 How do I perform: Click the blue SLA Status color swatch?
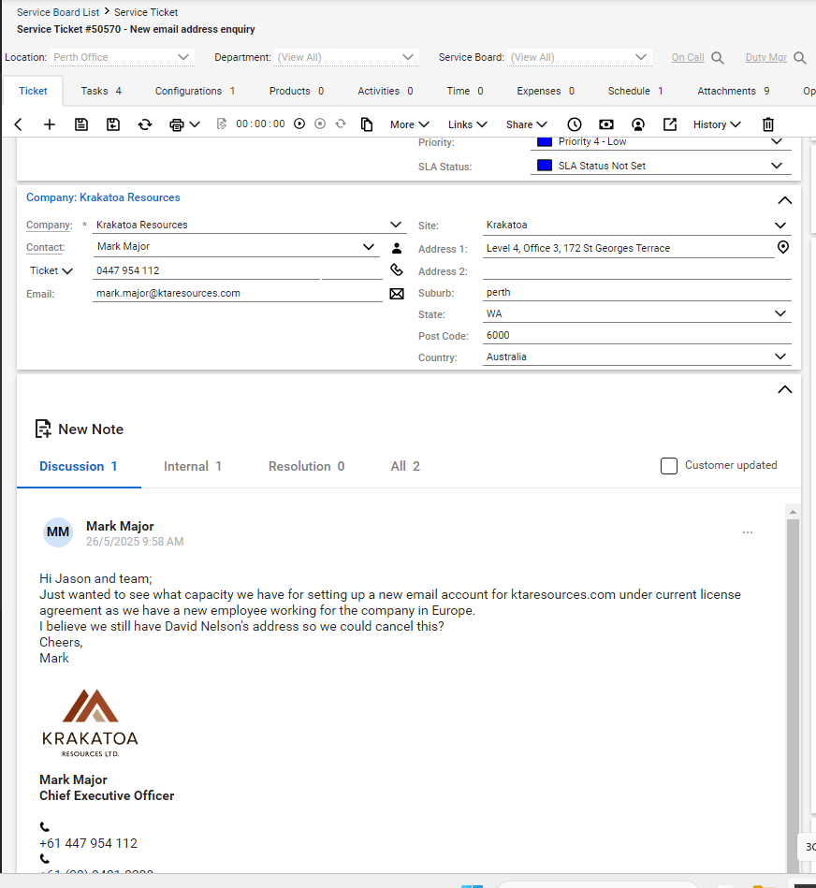tap(545, 166)
